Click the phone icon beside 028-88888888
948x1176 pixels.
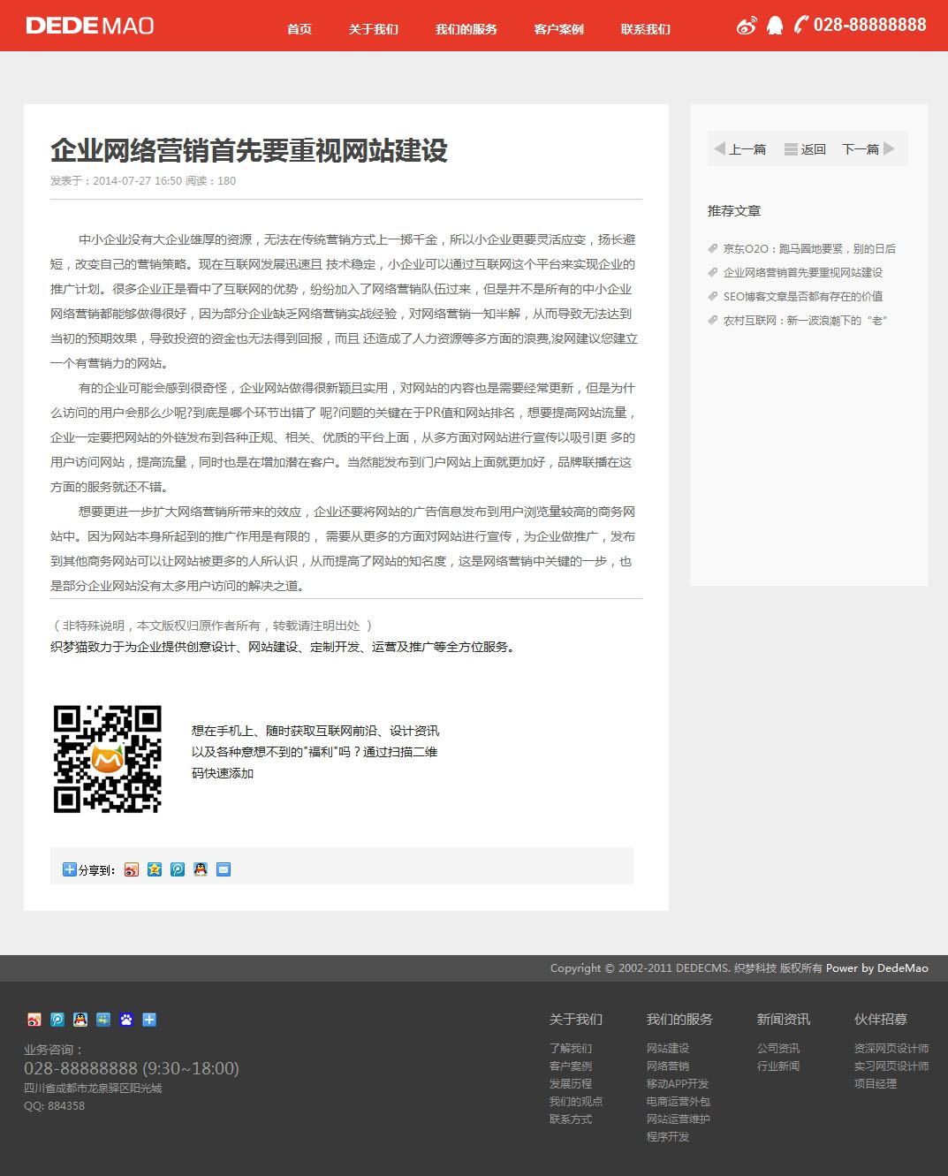click(x=800, y=25)
